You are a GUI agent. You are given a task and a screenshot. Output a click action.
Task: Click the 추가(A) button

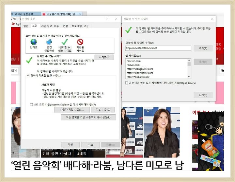203,48
